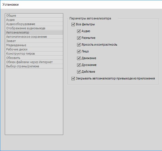Disable Яркость и контрастность filter
The image size is (162, 151).
[79, 45]
